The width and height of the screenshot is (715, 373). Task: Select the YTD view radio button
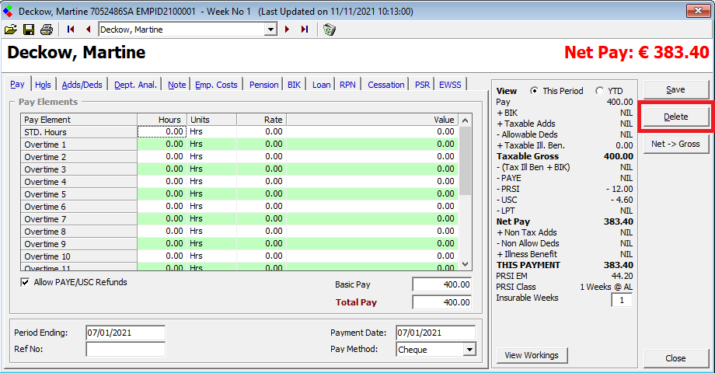pos(599,91)
